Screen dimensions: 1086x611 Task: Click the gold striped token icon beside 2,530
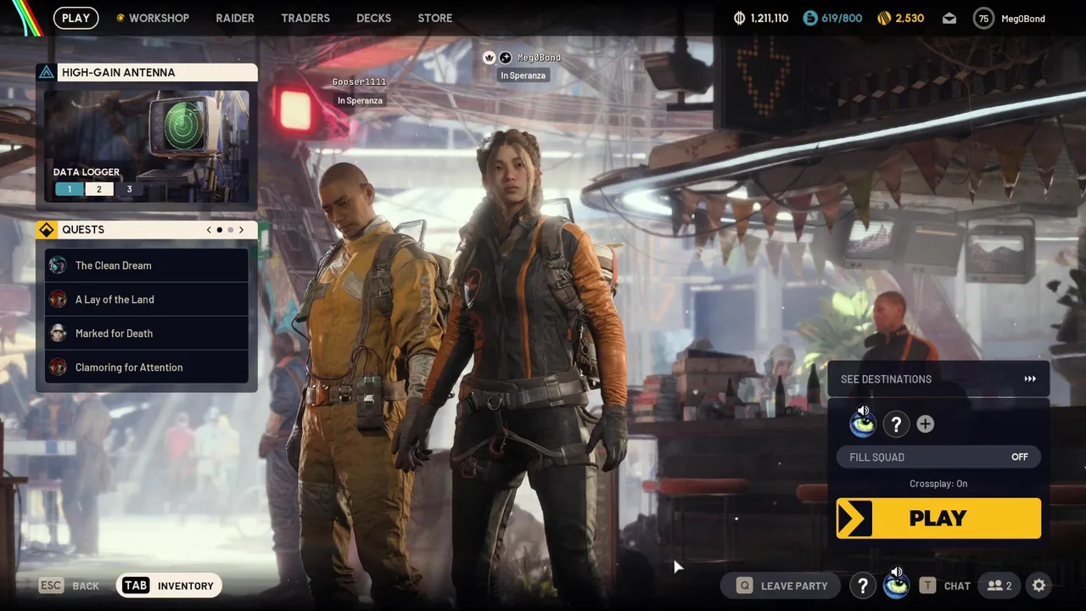coord(882,18)
